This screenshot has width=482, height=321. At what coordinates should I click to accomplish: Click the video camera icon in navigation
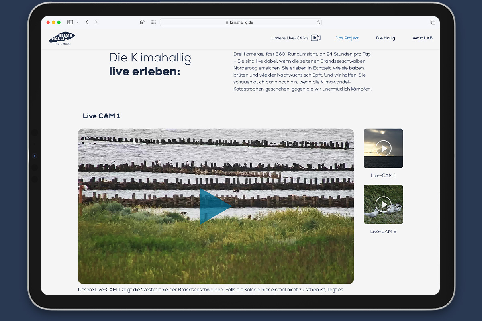click(316, 38)
